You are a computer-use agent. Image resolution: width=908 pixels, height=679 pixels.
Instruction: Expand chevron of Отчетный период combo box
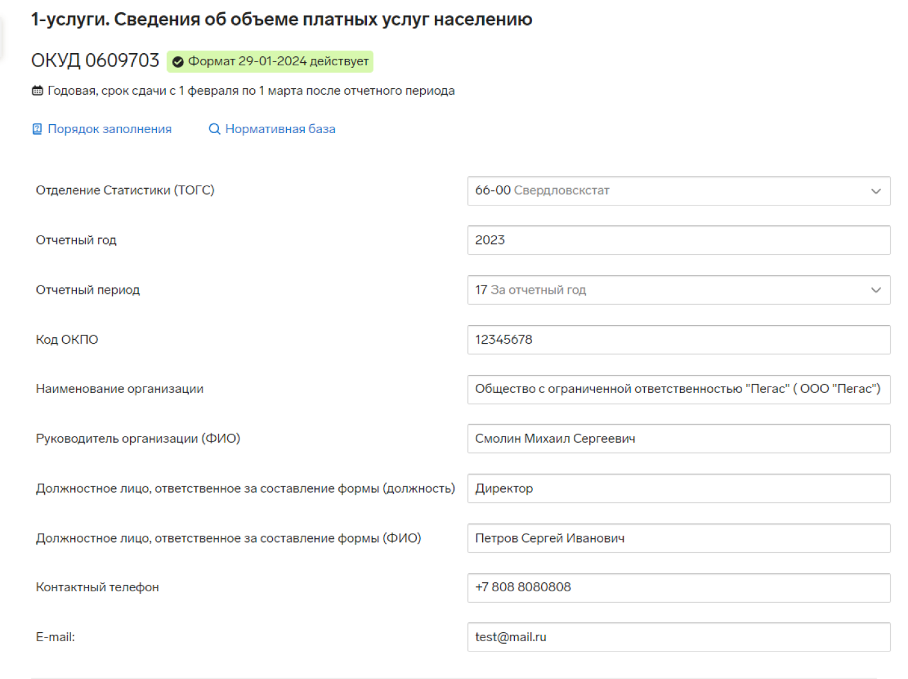pyautogui.click(x=876, y=291)
